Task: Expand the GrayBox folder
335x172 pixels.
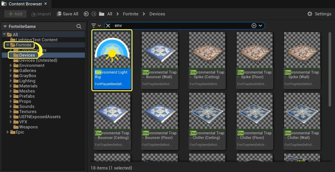Action: point(11,76)
